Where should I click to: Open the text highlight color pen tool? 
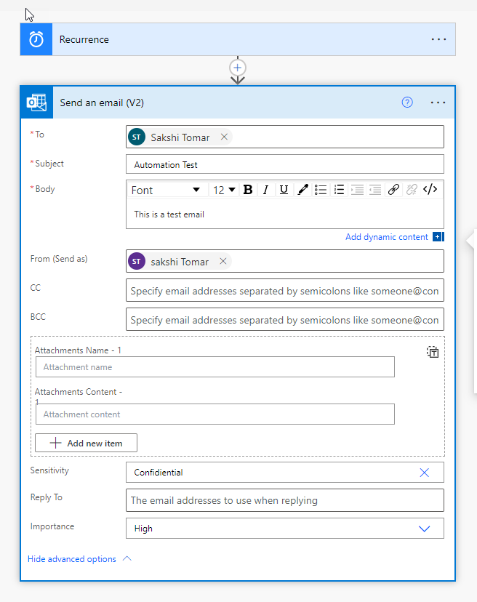point(302,190)
